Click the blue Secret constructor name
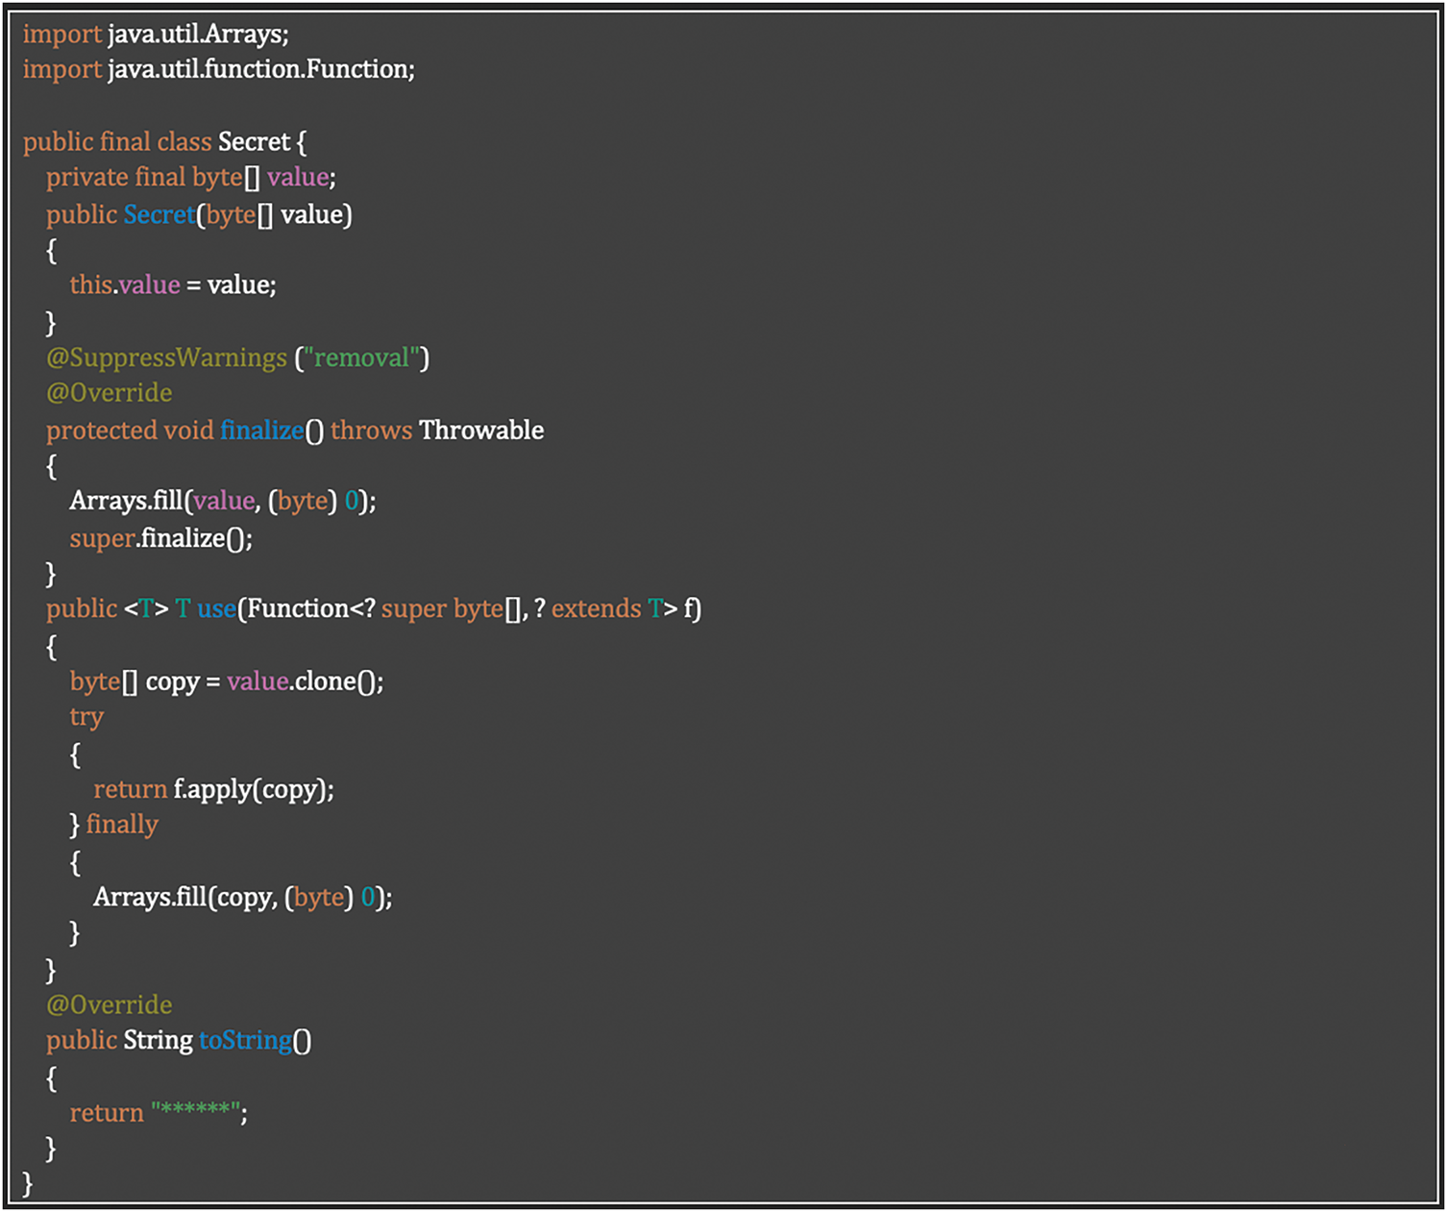1447x1212 pixels. tap(159, 214)
